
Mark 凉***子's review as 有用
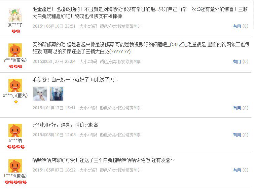point(237,26)
